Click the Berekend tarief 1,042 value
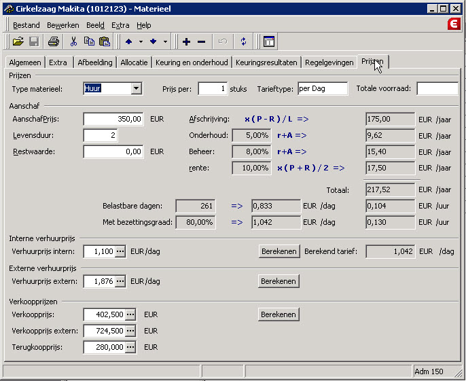The image size is (466, 381). point(390,251)
